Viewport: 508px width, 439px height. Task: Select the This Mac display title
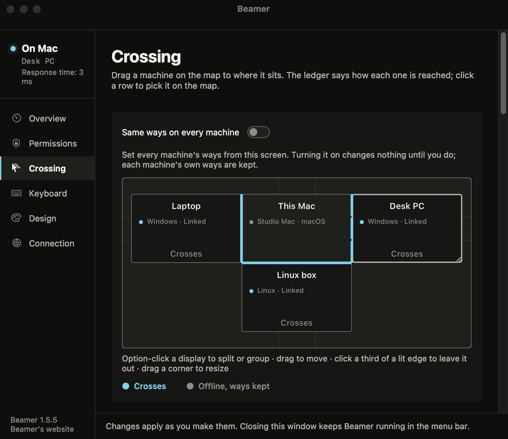coord(297,206)
